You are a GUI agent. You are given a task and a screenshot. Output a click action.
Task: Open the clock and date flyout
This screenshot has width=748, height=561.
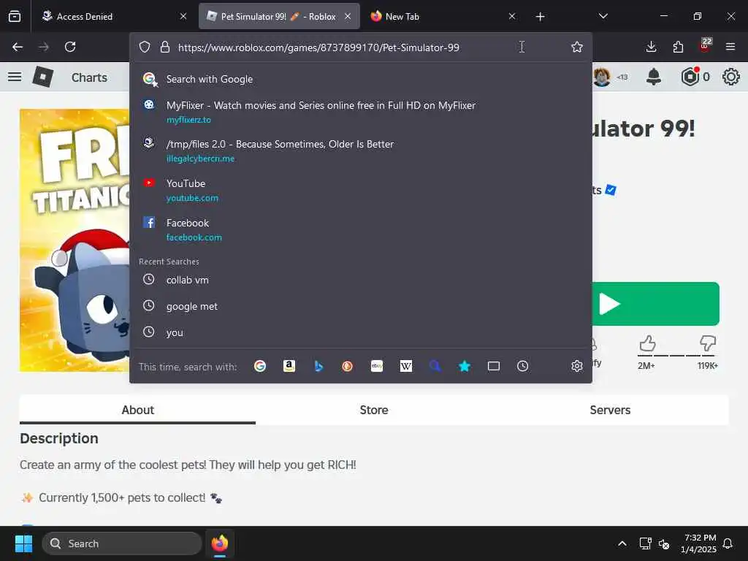[x=698, y=543]
